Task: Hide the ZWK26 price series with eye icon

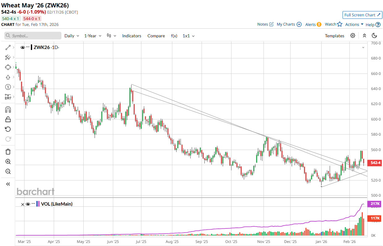Action: pos(23,47)
